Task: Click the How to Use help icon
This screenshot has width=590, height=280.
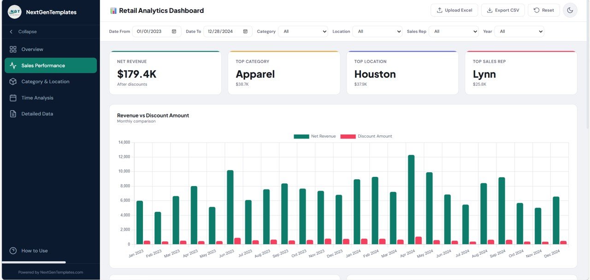Action: coord(13,251)
